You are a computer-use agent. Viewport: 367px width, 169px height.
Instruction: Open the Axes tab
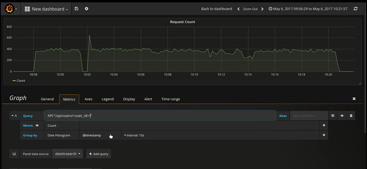tap(88, 99)
